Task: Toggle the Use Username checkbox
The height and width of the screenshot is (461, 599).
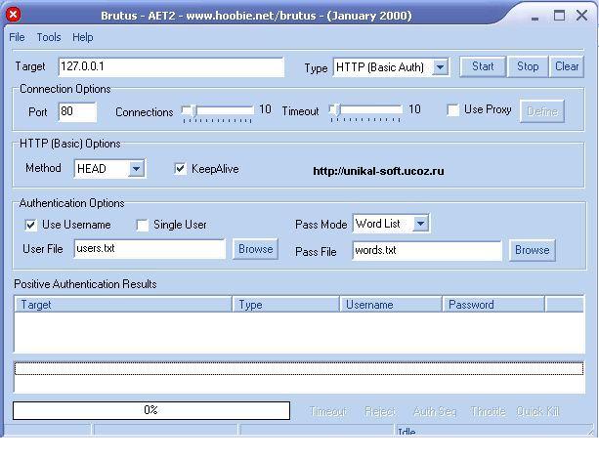Action: [x=31, y=225]
